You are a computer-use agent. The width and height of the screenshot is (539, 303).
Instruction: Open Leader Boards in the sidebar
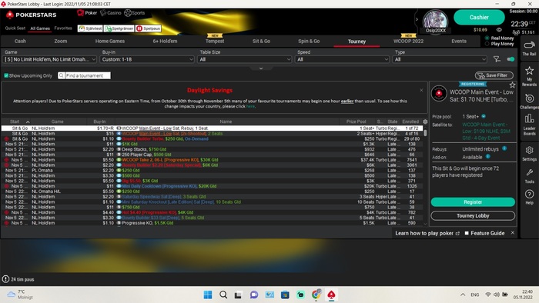click(529, 125)
